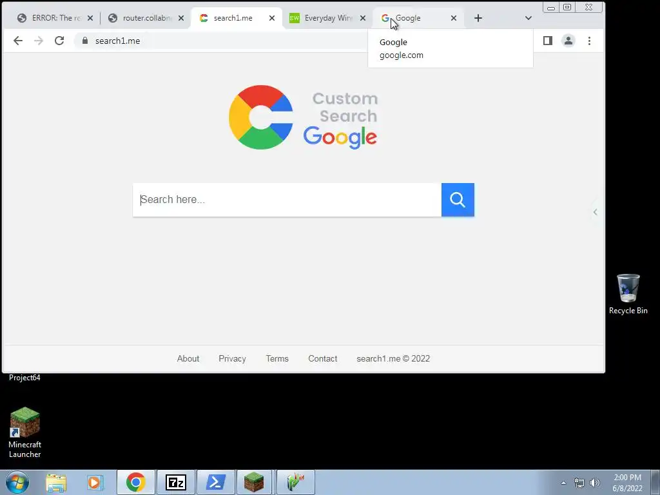Viewport: 660px width, 495px height.
Task: Show hidden system tray icons
Action: pyautogui.click(x=563, y=483)
